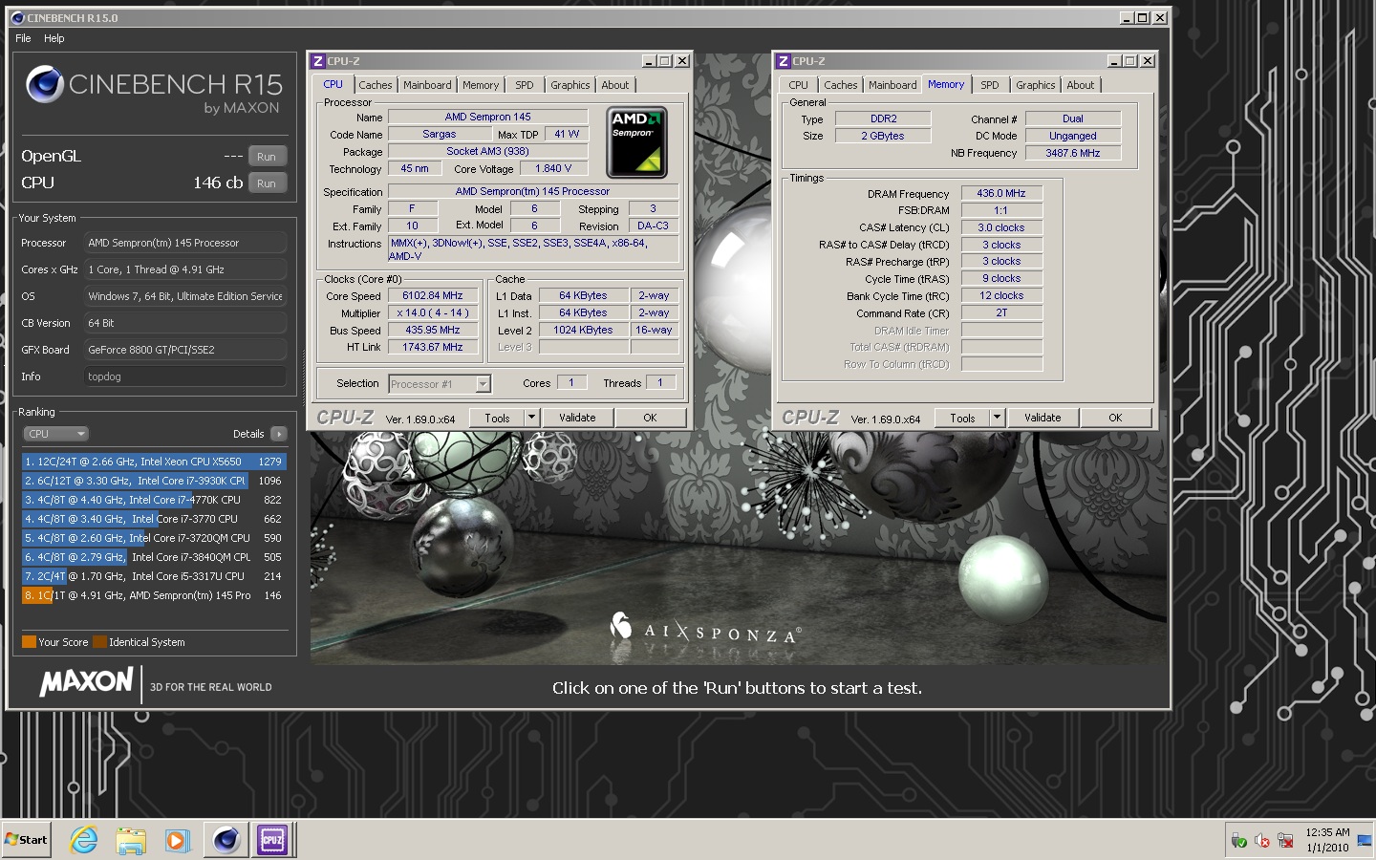Run the OpenGL benchmark
The image size is (1376, 860).
[267, 157]
